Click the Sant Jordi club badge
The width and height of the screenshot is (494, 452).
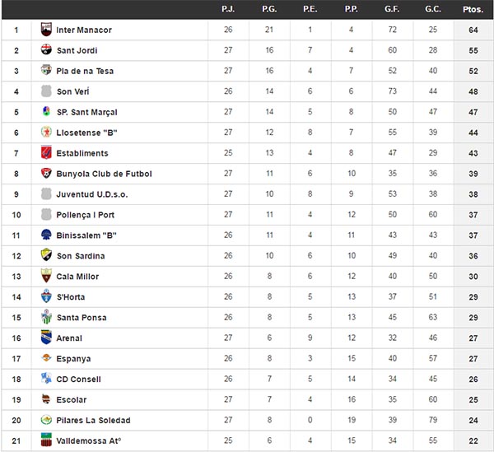[46, 49]
